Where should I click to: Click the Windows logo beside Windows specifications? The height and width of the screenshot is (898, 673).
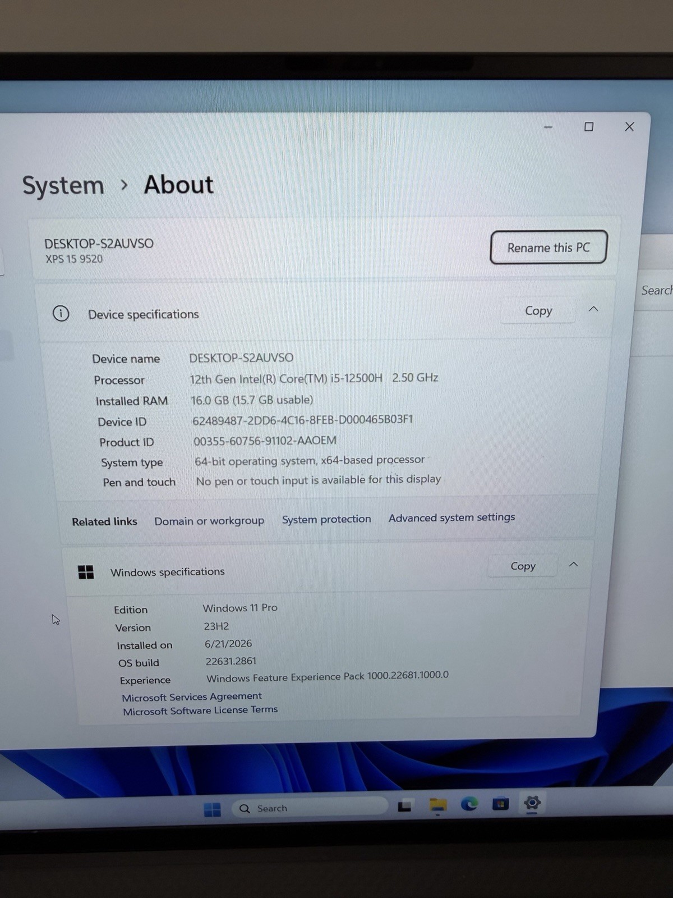86,572
